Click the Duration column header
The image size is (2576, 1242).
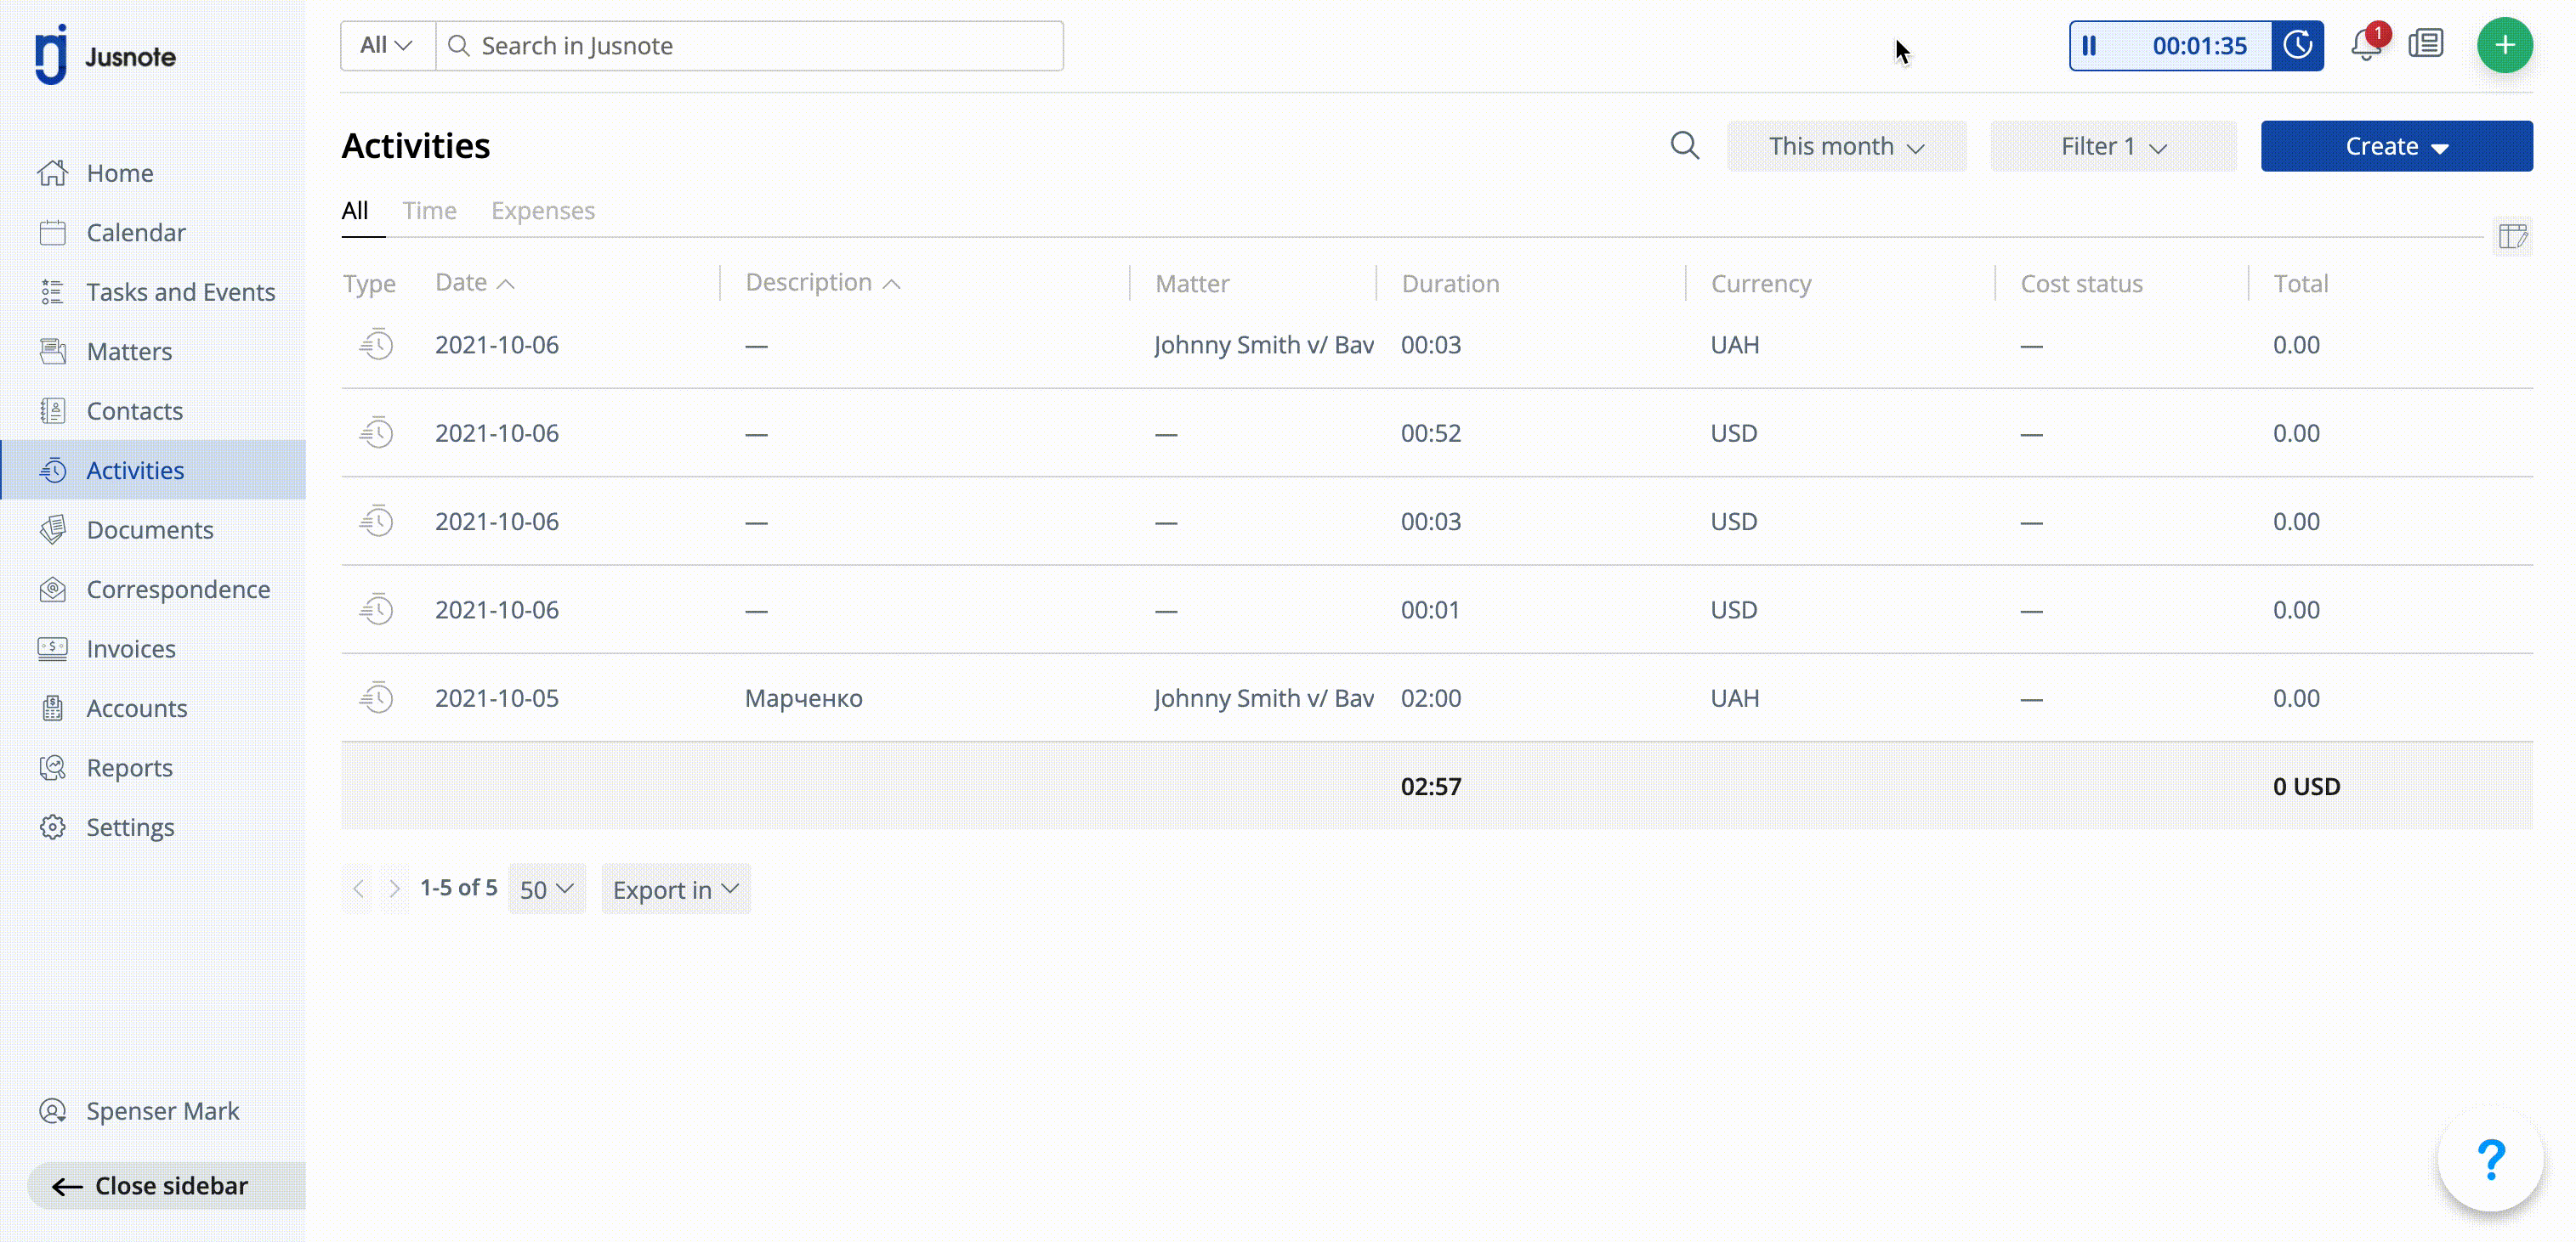(1450, 284)
